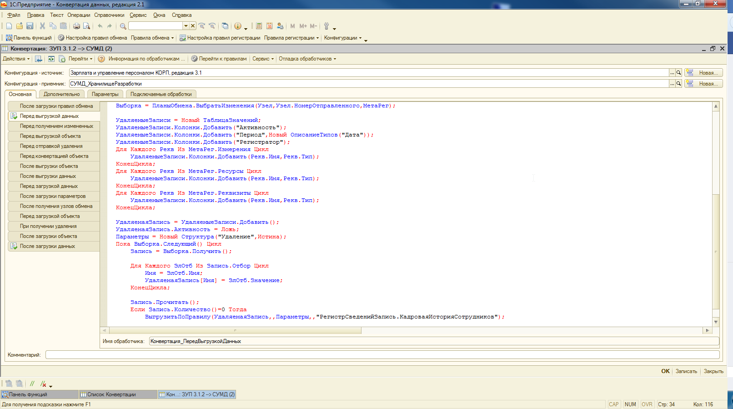Select Перед выгрузкой объекта handler
Viewport: 733px width, 409px height.
pyautogui.click(x=54, y=136)
